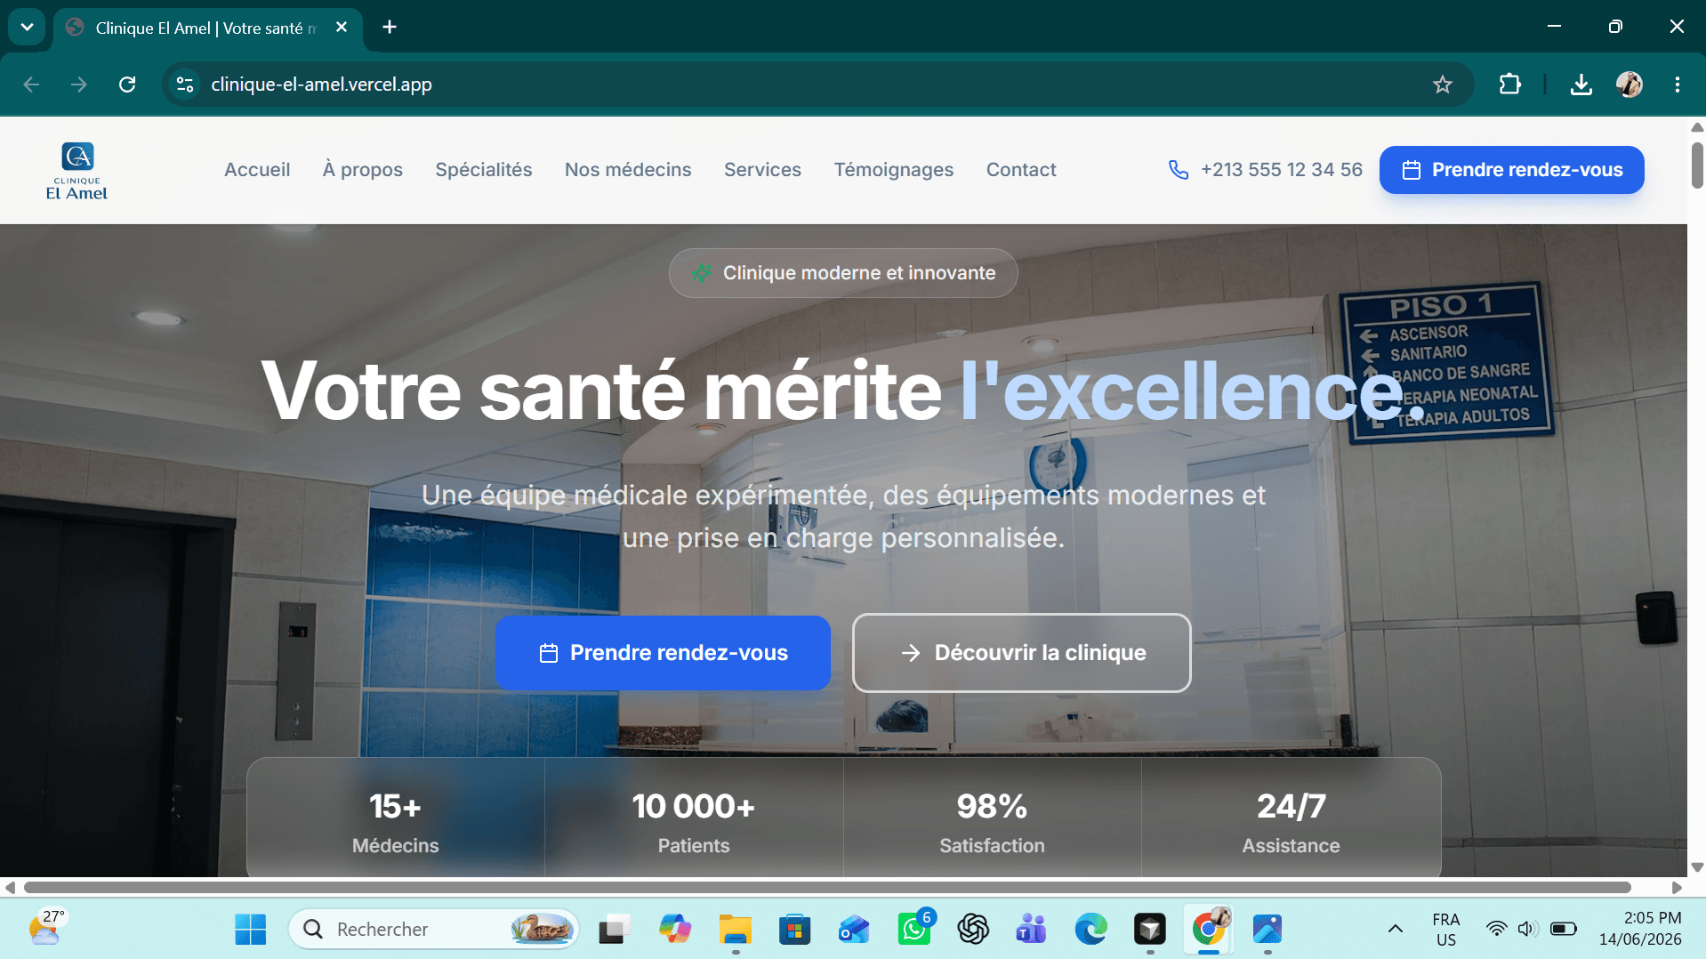Click the scroll-down arrow of vertical scrollbar
1706x959 pixels.
[x=1697, y=867]
